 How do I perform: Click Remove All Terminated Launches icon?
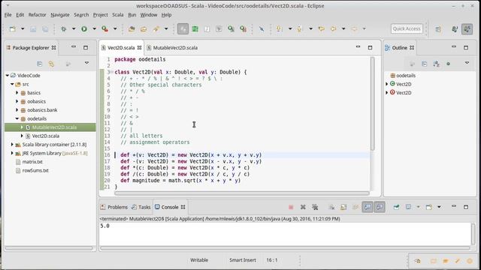315,207
